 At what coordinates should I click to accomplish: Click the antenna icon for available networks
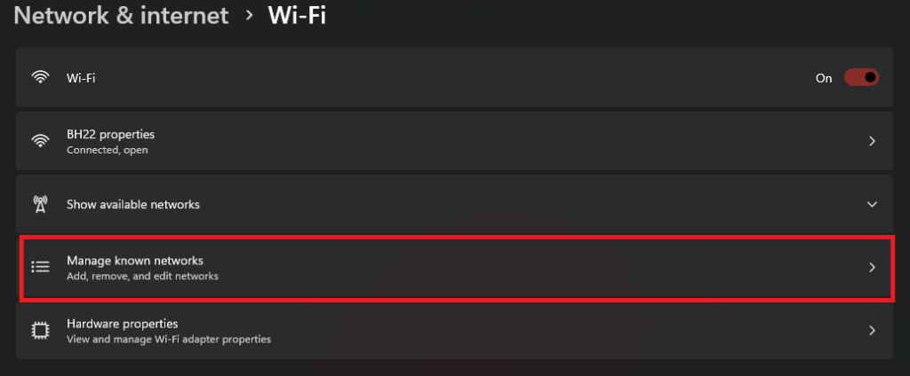coord(40,204)
